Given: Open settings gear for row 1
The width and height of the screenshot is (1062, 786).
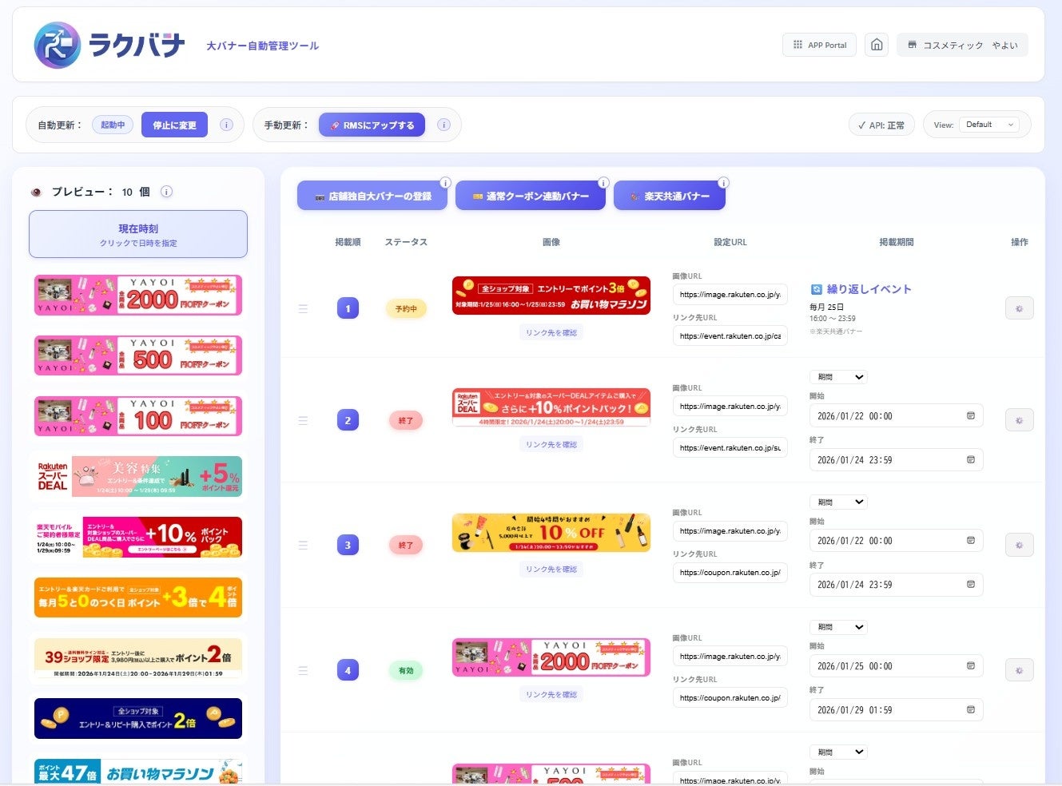Looking at the screenshot, I should click(1019, 308).
